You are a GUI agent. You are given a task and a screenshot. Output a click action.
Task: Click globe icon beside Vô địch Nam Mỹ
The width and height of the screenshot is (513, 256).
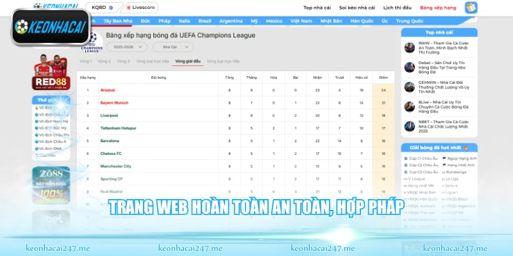coord(37,121)
